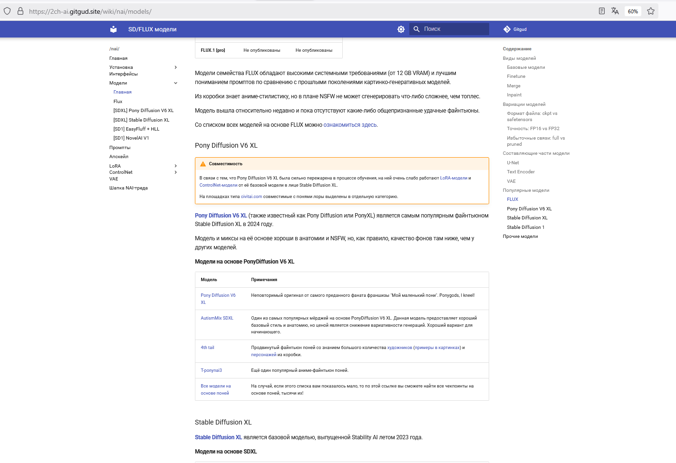Image resolution: width=676 pixels, height=463 pixels.
Task: Follow the персонажей link
Action: pyautogui.click(x=264, y=355)
